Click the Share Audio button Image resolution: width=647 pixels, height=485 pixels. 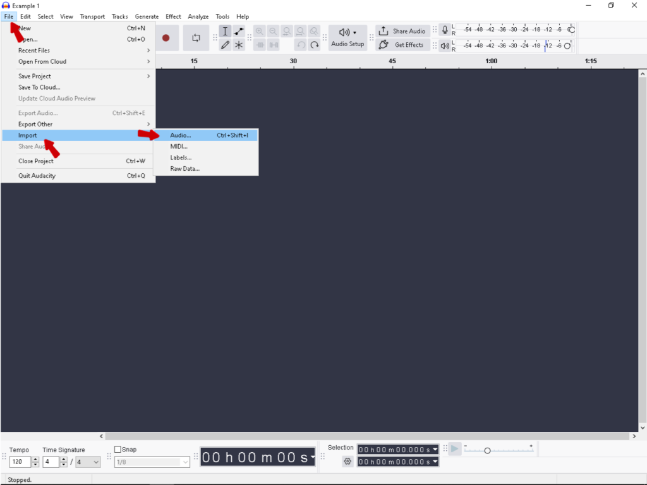(402, 31)
